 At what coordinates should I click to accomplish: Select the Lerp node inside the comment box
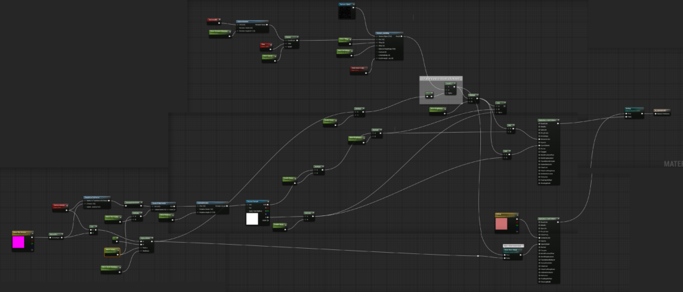click(x=450, y=89)
